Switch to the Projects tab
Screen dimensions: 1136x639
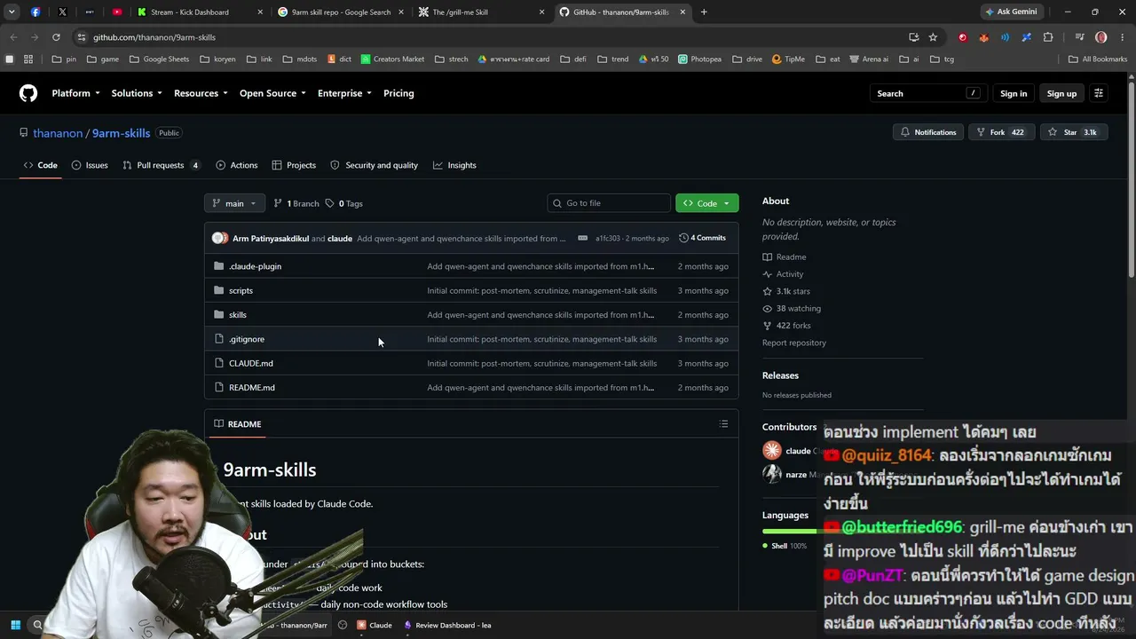(x=294, y=165)
